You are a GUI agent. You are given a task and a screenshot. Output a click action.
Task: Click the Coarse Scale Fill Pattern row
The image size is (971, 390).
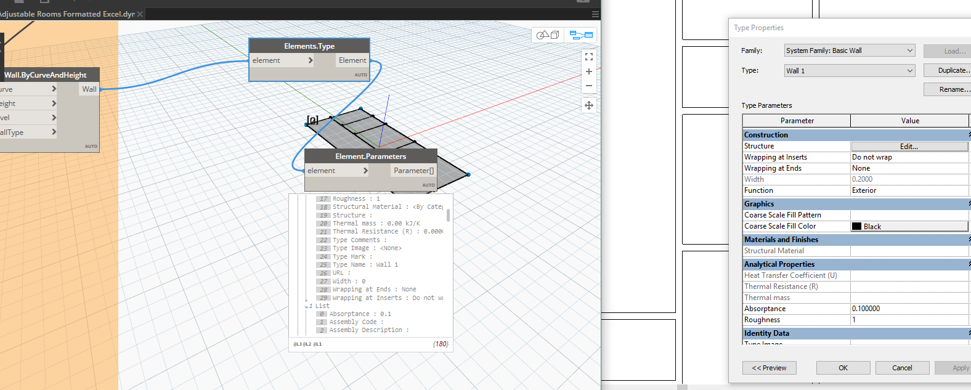(856, 215)
